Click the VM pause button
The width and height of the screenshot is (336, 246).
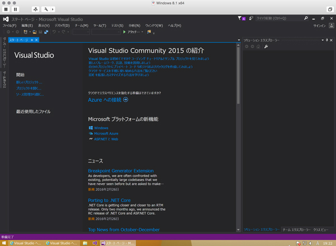(x=15, y=9)
